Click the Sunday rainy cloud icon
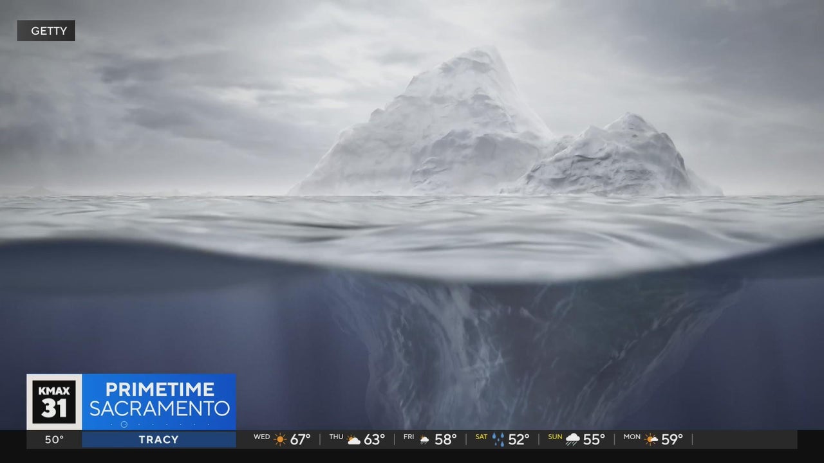Viewport: 824px width, 463px height. (x=572, y=440)
